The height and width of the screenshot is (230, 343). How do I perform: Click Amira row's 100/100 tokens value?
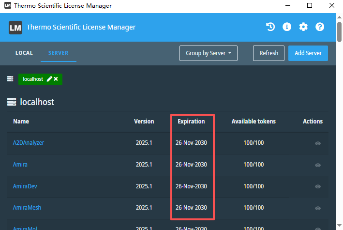click(254, 165)
